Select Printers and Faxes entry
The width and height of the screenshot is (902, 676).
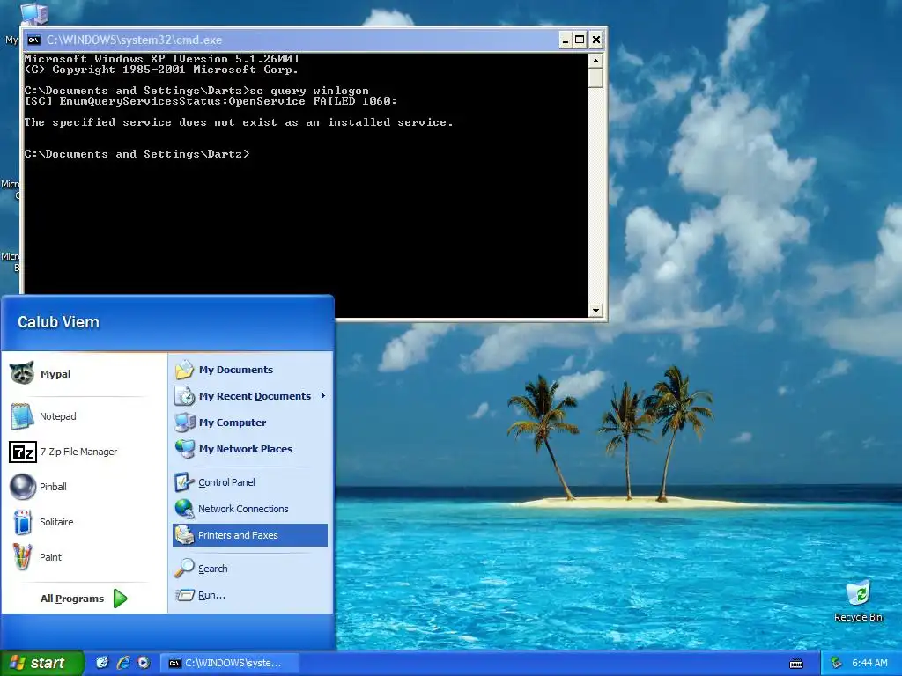[249, 535]
